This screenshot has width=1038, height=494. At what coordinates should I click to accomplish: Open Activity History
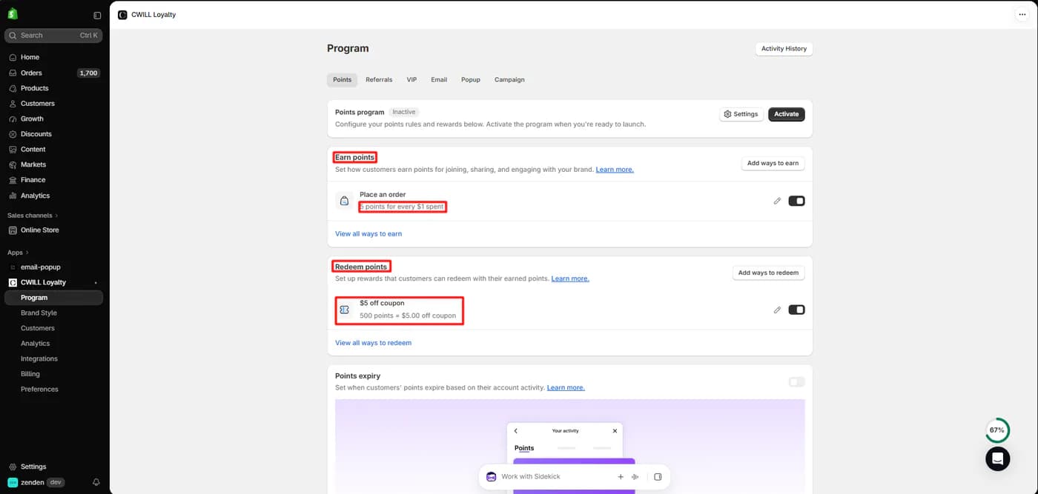(784, 49)
